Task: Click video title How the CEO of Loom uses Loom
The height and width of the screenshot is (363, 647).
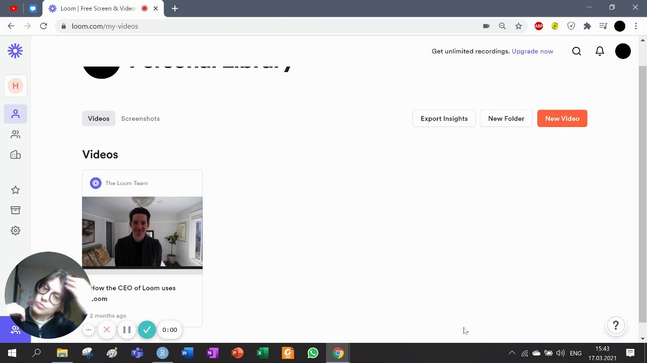Action: [x=133, y=293]
